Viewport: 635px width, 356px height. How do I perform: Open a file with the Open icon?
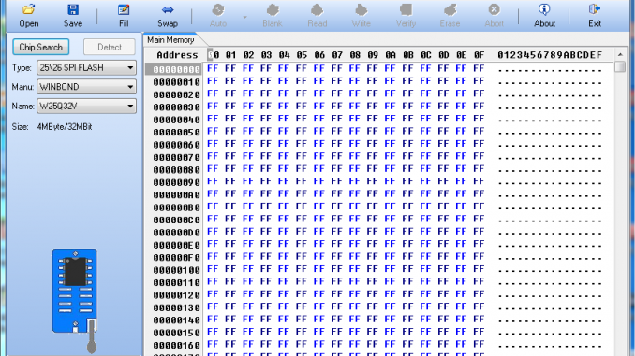pyautogui.click(x=29, y=16)
